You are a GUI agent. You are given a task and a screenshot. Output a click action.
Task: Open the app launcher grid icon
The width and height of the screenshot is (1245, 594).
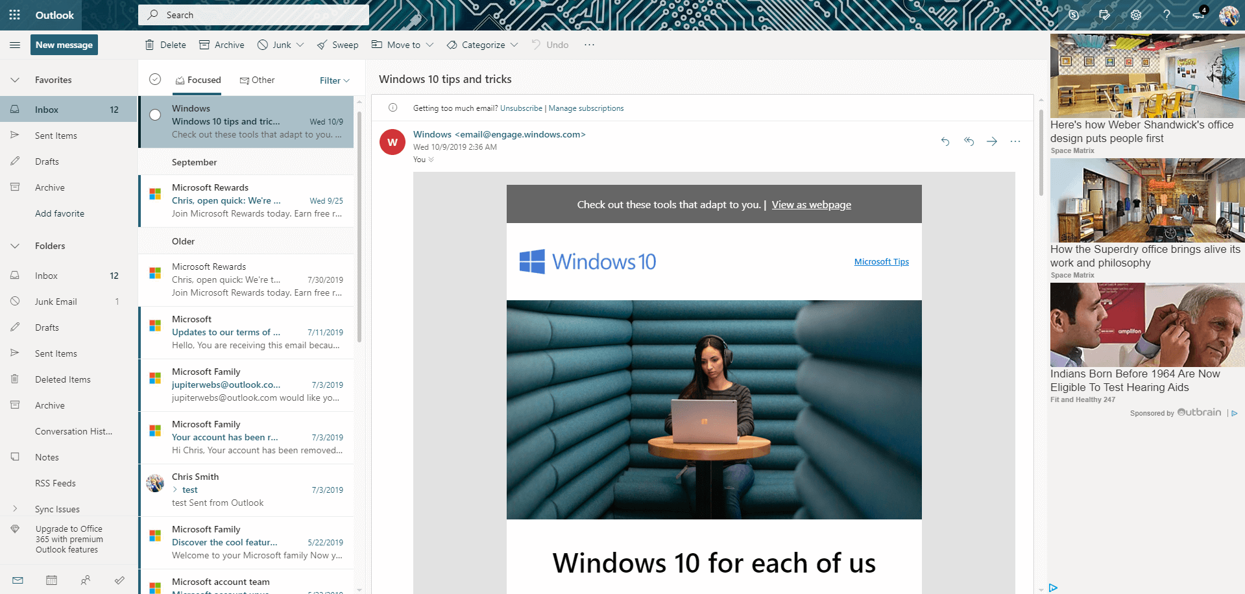(14, 15)
